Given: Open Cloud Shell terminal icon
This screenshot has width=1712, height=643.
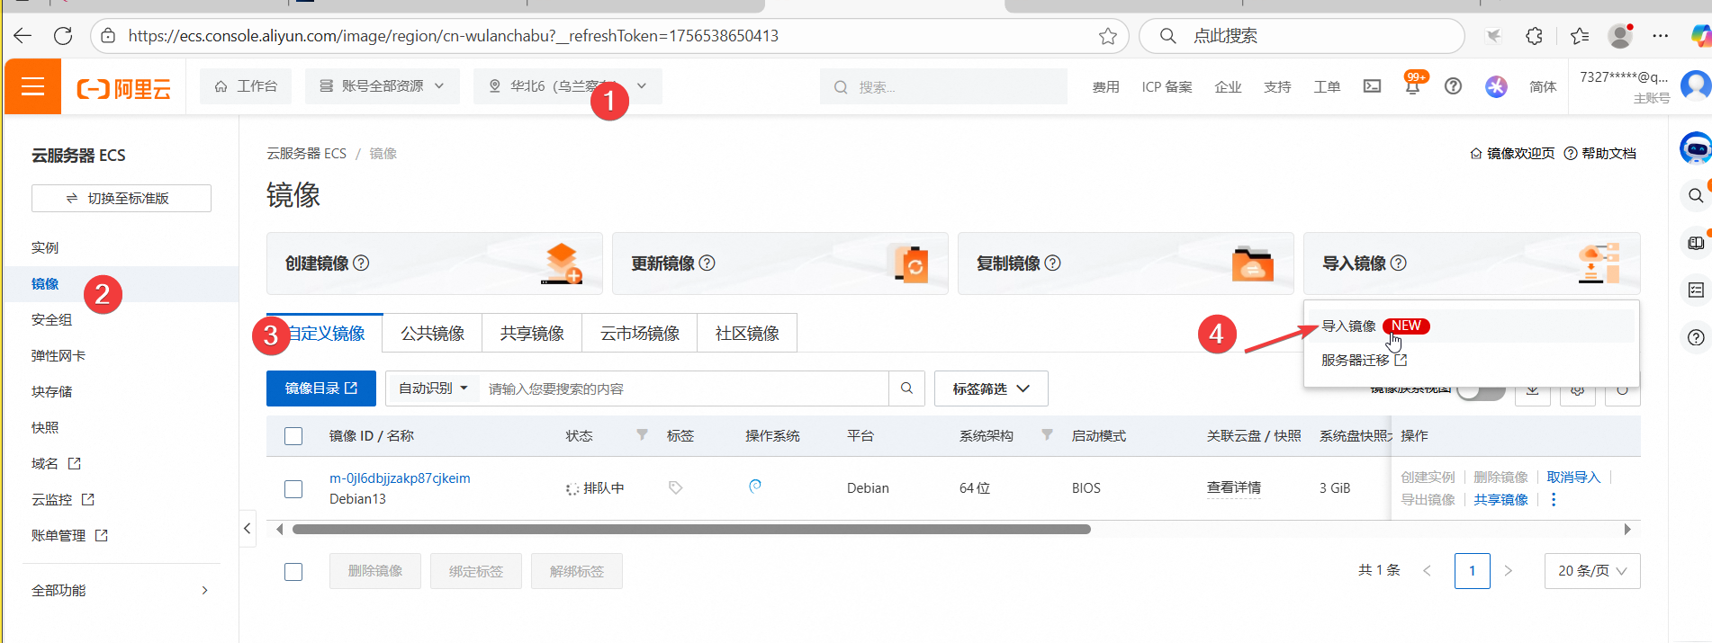Looking at the screenshot, I should pyautogui.click(x=1372, y=87).
